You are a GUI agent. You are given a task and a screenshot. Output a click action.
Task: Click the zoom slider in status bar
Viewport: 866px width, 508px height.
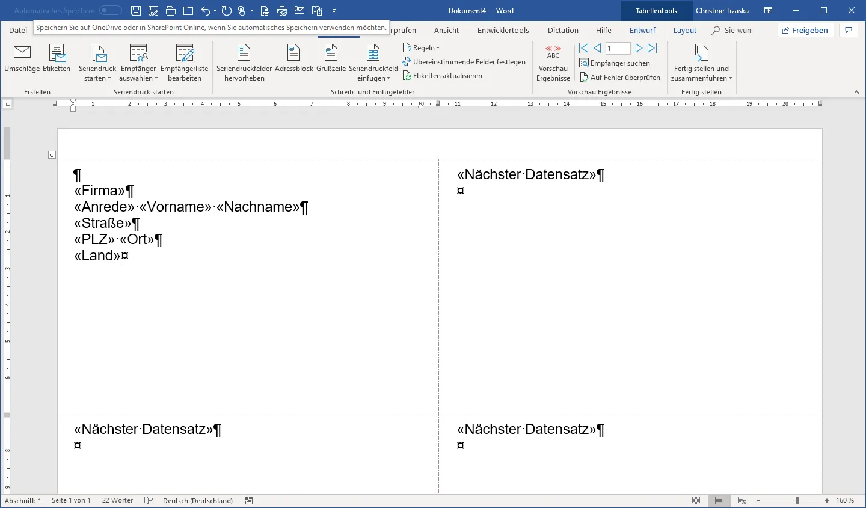[x=796, y=500]
